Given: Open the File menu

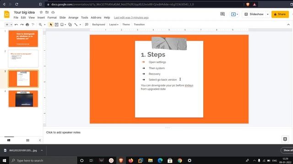Looking at the screenshot, I should tap(16, 17).
